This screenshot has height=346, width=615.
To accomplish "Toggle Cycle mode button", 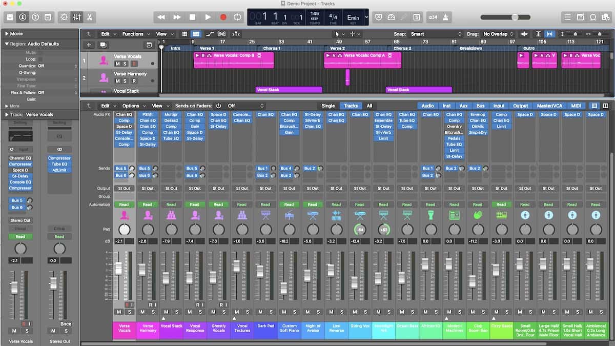I will [237, 17].
